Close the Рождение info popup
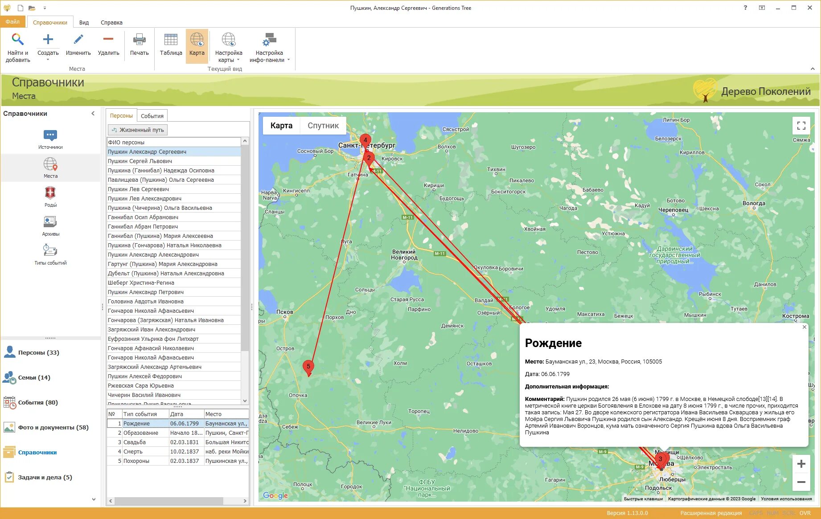Screen dimensions: 821x519 tap(805, 327)
